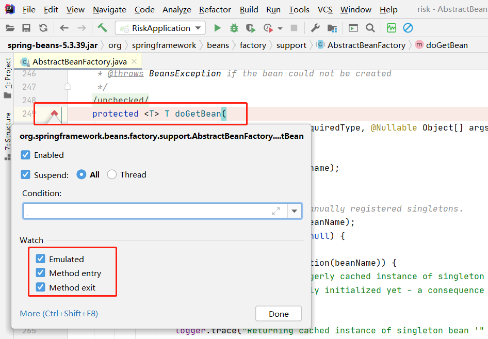Click beans breadcrumb segment
488x339 pixels.
coord(218,45)
